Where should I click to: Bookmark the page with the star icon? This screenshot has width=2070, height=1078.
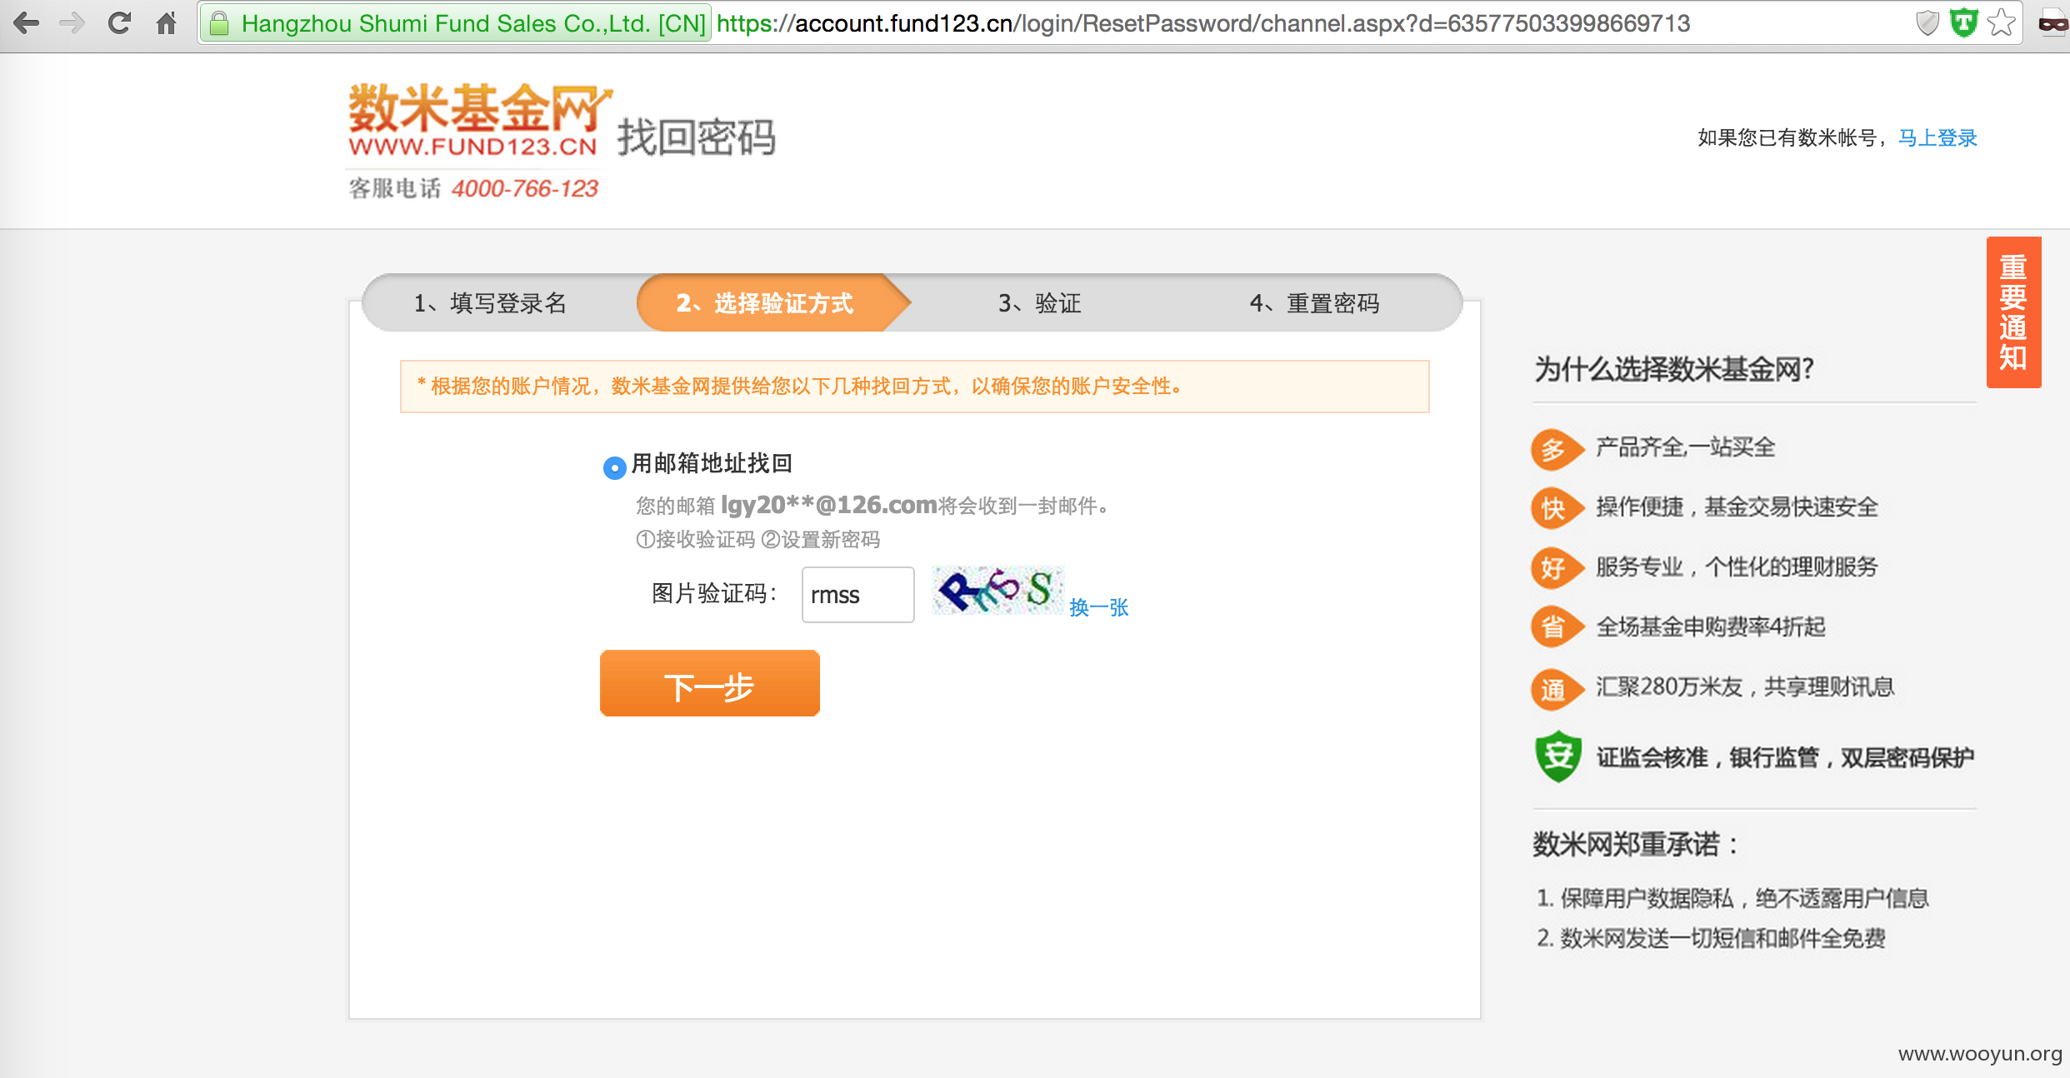click(x=2001, y=22)
